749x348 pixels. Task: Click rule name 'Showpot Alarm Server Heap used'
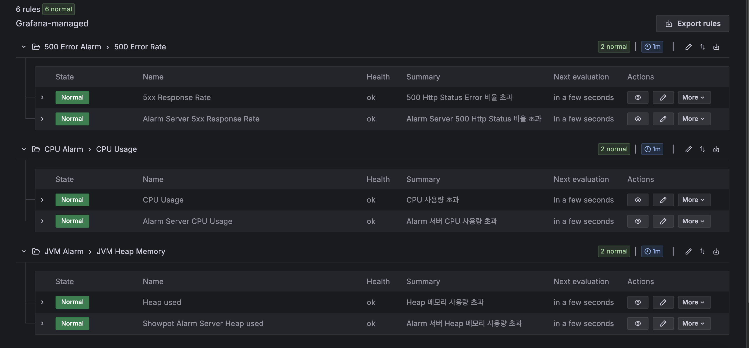203,323
